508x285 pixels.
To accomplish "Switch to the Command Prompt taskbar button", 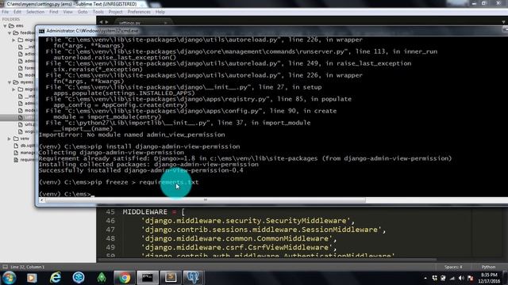I will click(148, 278).
